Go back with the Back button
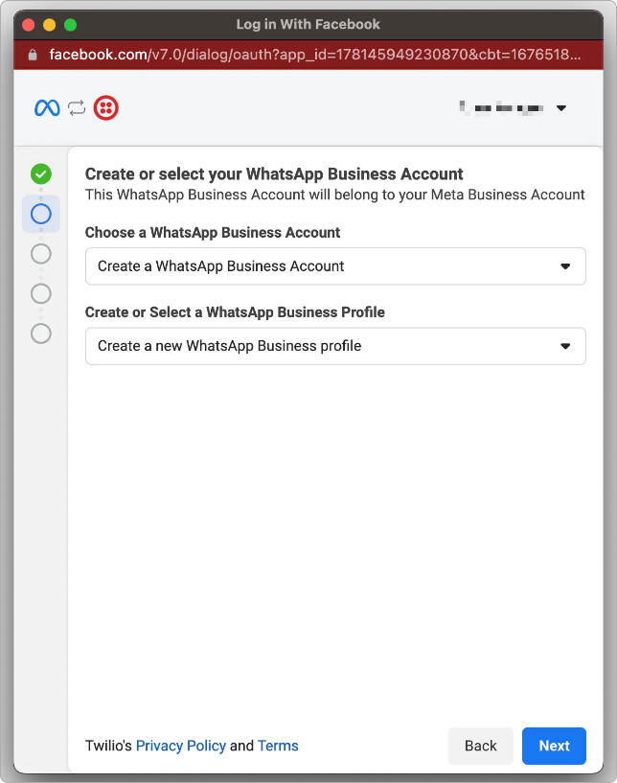Image resolution: width=617 pixels, height=783 pixels. pyautogui.click(x=481, y=746)
